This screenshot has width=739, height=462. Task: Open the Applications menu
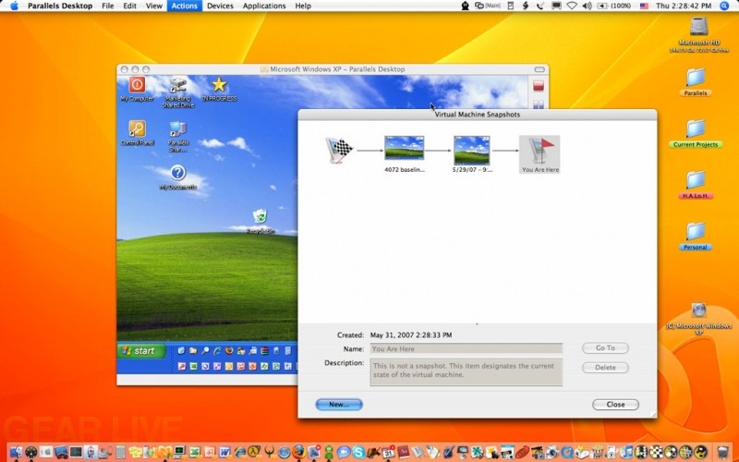coord(264,6)
